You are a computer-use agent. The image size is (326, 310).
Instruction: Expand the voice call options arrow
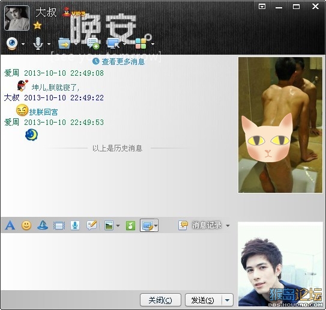(x=49, y=44)
